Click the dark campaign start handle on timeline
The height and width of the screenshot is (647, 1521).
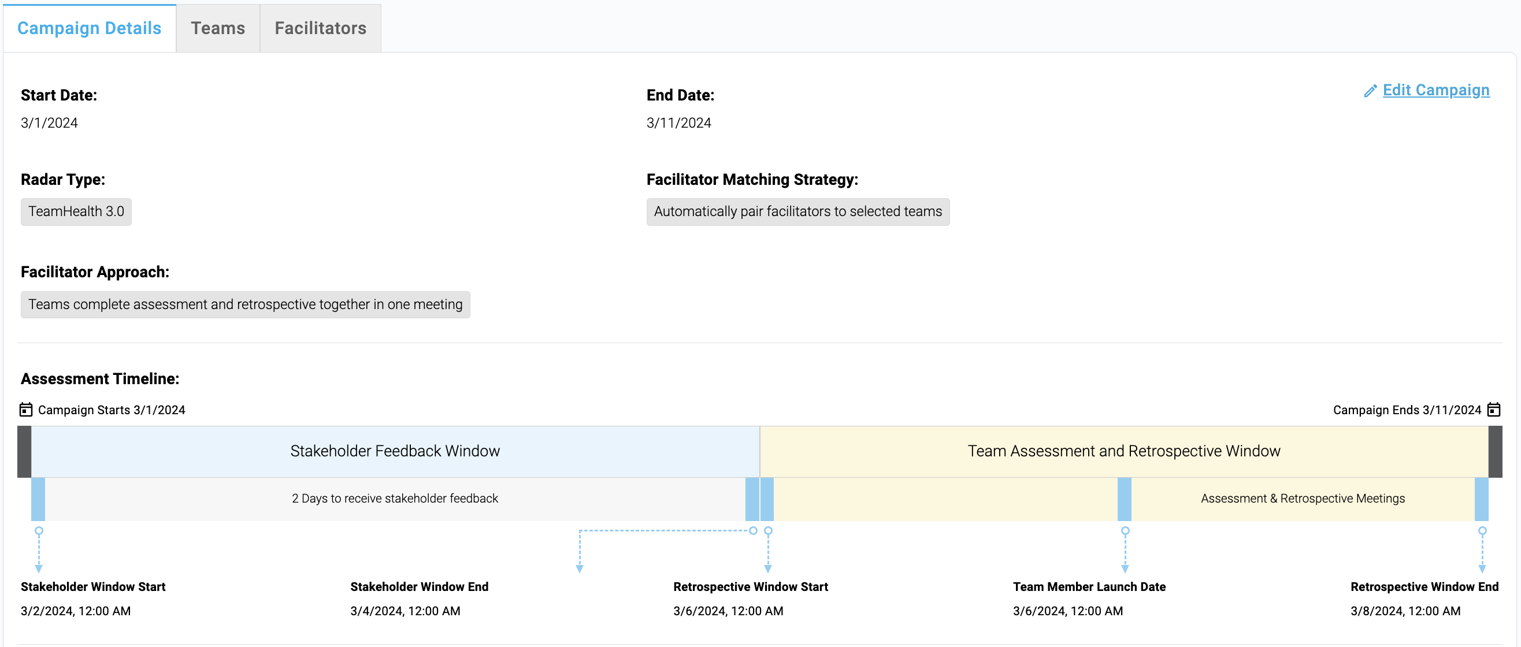[24, 452]
